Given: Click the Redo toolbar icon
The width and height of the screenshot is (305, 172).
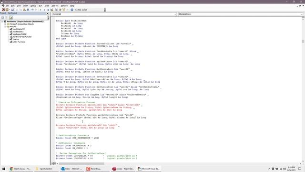Looking at the screenshot, I should coord(36,10).
